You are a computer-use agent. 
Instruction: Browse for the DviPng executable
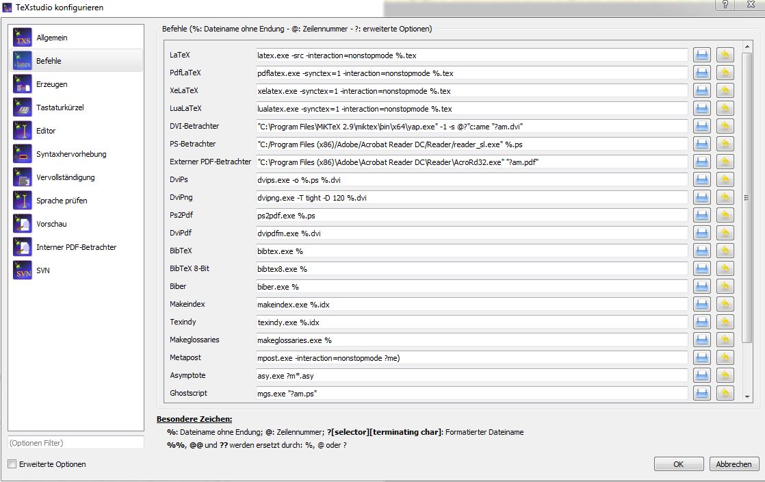tap(702, 197)
